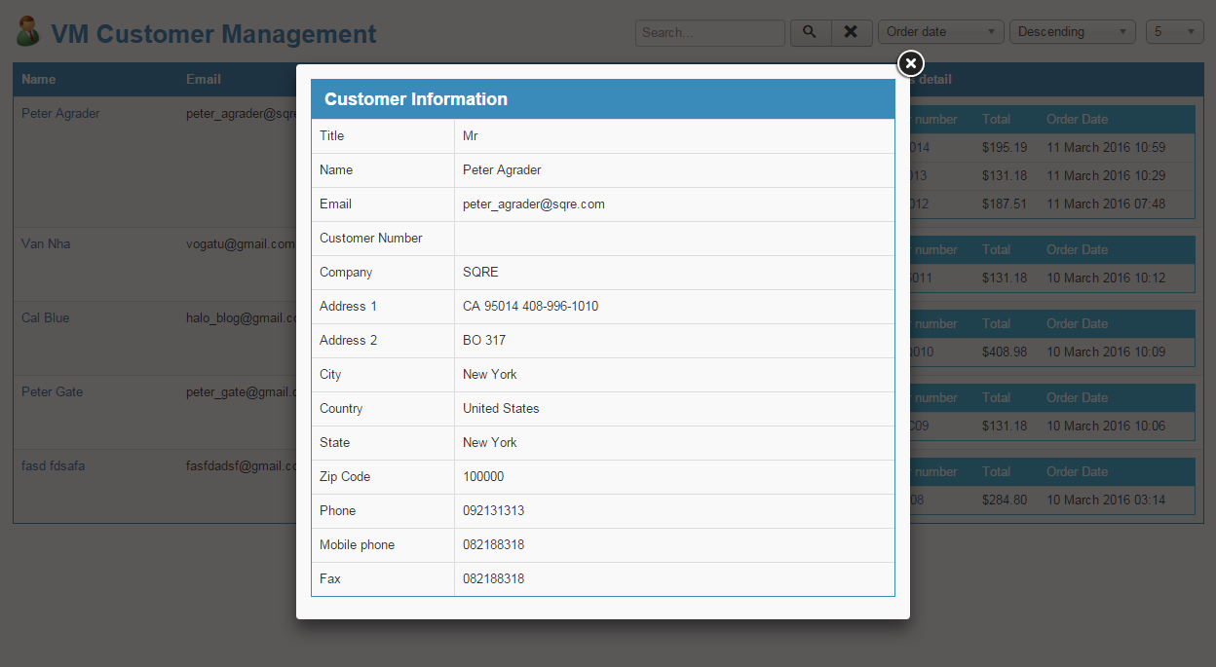Click the Phone value 092131313
Viewport: 1216px width, 667px height.
click(x=493, y=510)
